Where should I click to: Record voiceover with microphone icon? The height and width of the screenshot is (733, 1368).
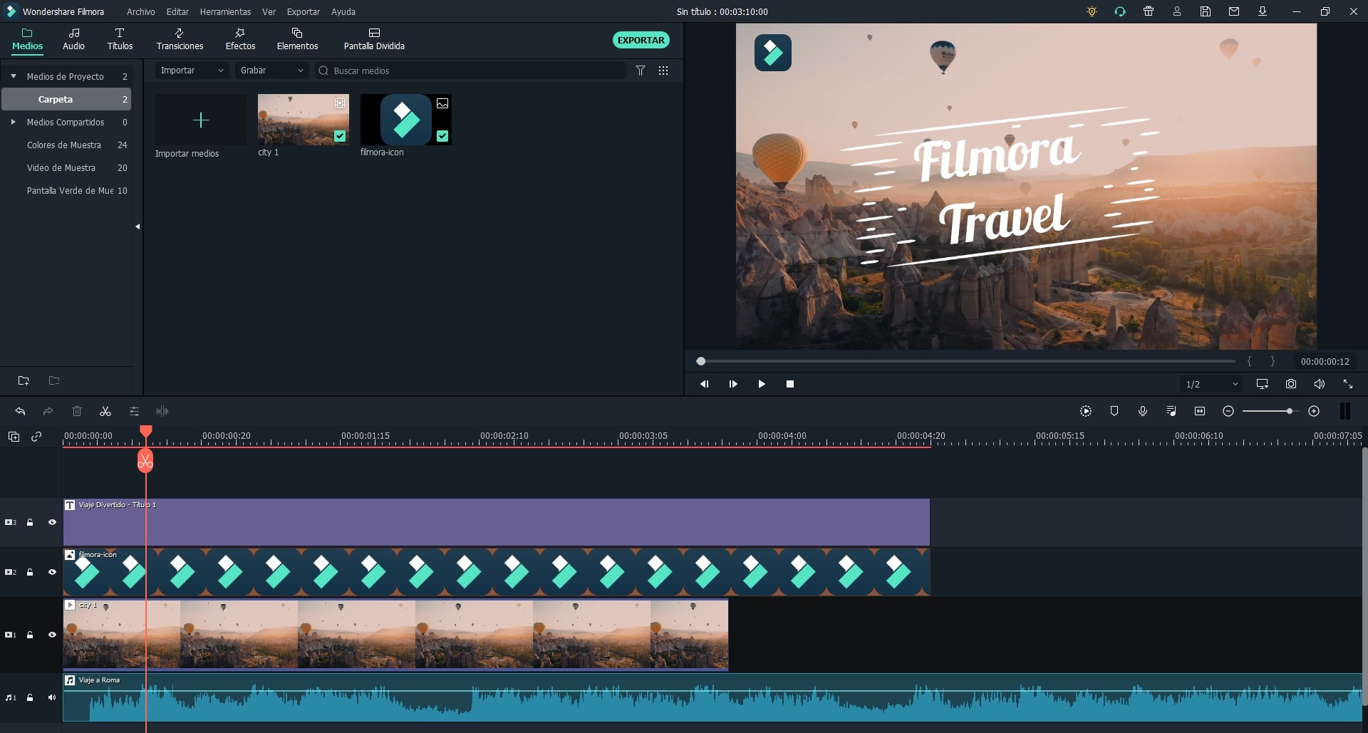coord(1143,411)
